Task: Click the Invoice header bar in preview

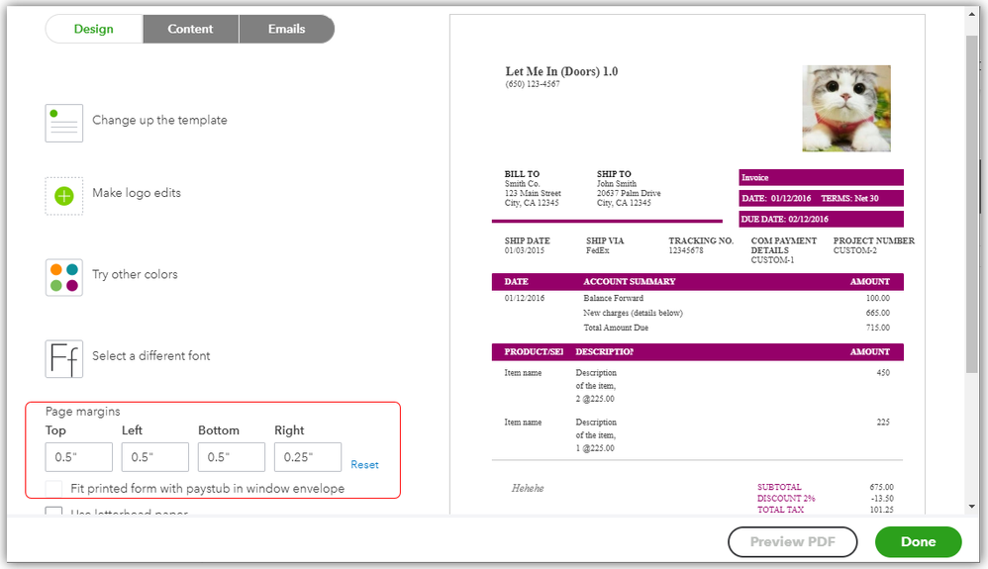Action: click(x=821, y=178)
